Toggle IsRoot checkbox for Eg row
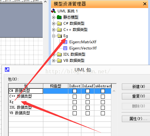This screenshot has width=150, height=136. point(75,102)
